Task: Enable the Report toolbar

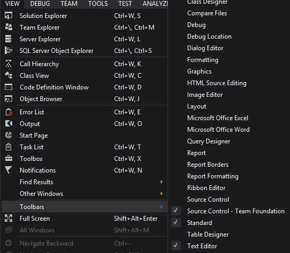Action: (196, 153)
